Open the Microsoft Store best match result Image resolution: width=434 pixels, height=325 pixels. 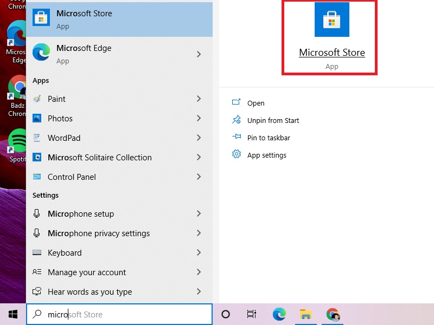[x=119, y=19]
